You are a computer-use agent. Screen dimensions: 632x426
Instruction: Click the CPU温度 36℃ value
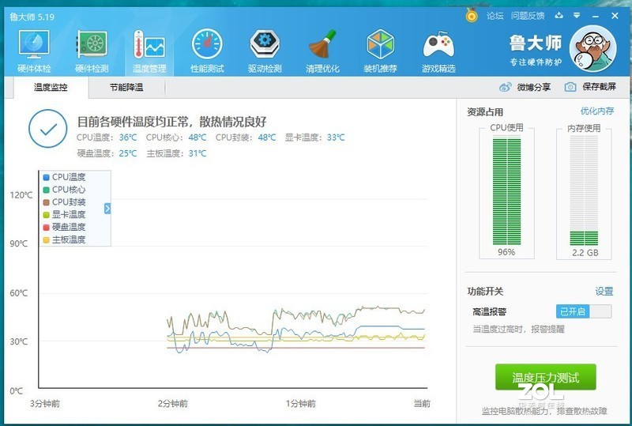[x=128, y=138]
